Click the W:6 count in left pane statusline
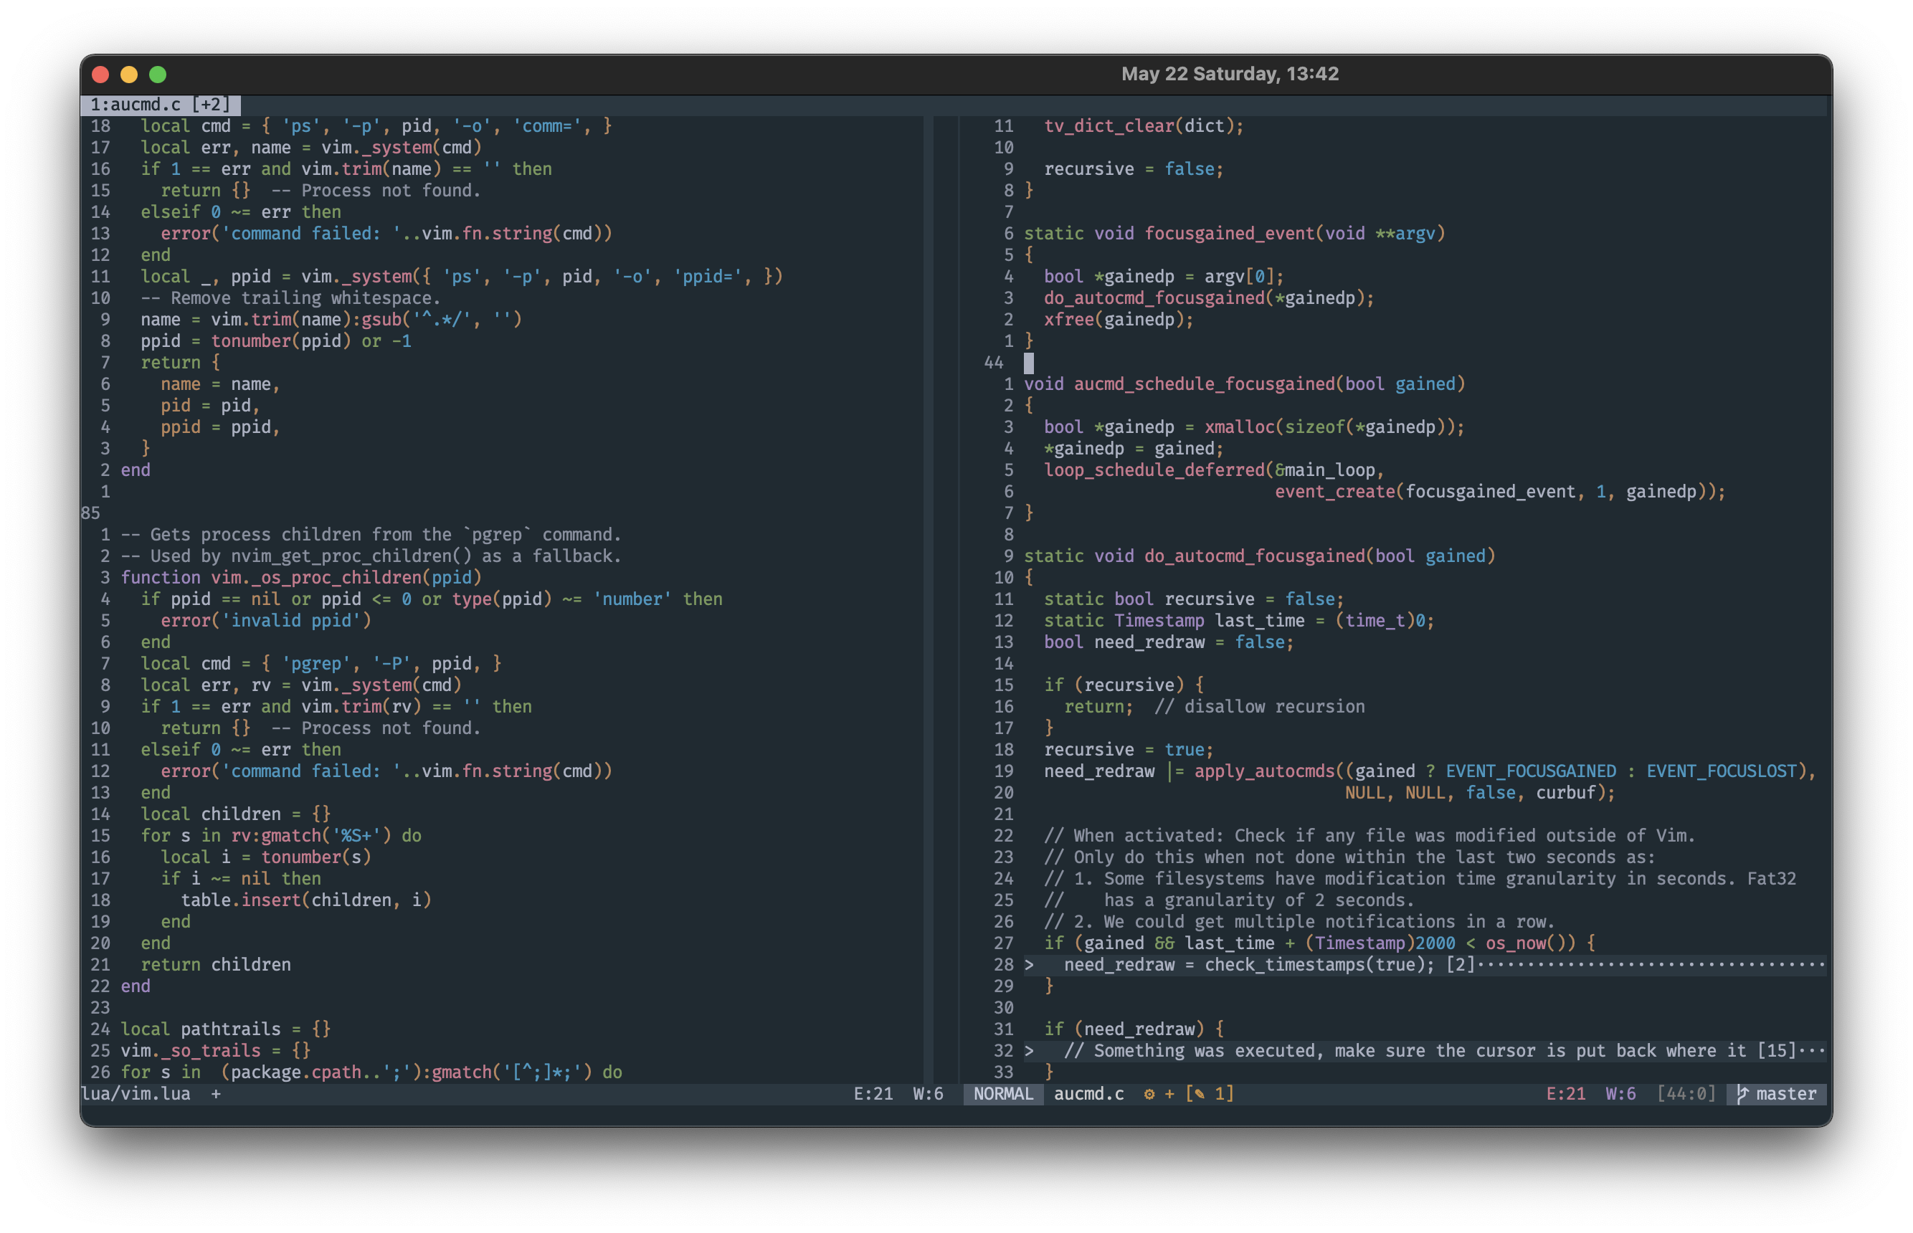Viewport: 1913px width, 1233px height. (x=928, y=1094)
